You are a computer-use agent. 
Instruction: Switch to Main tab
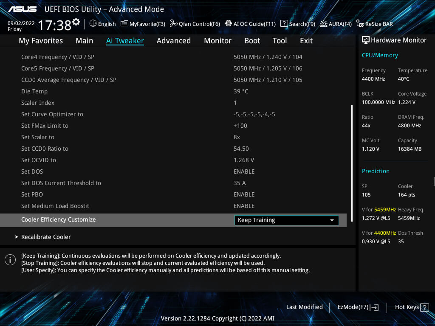85,41
